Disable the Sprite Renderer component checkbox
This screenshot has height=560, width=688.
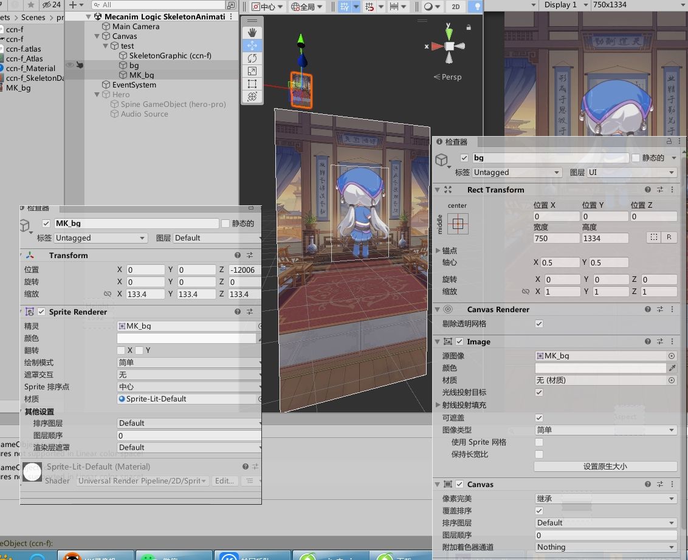41,312
